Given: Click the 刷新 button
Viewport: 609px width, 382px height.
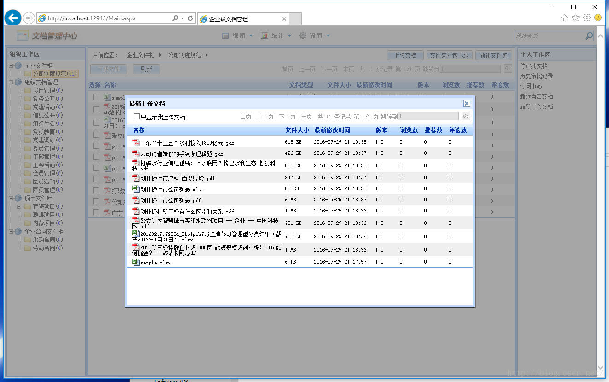Looking at the screenshot, I should pos(146,69).
